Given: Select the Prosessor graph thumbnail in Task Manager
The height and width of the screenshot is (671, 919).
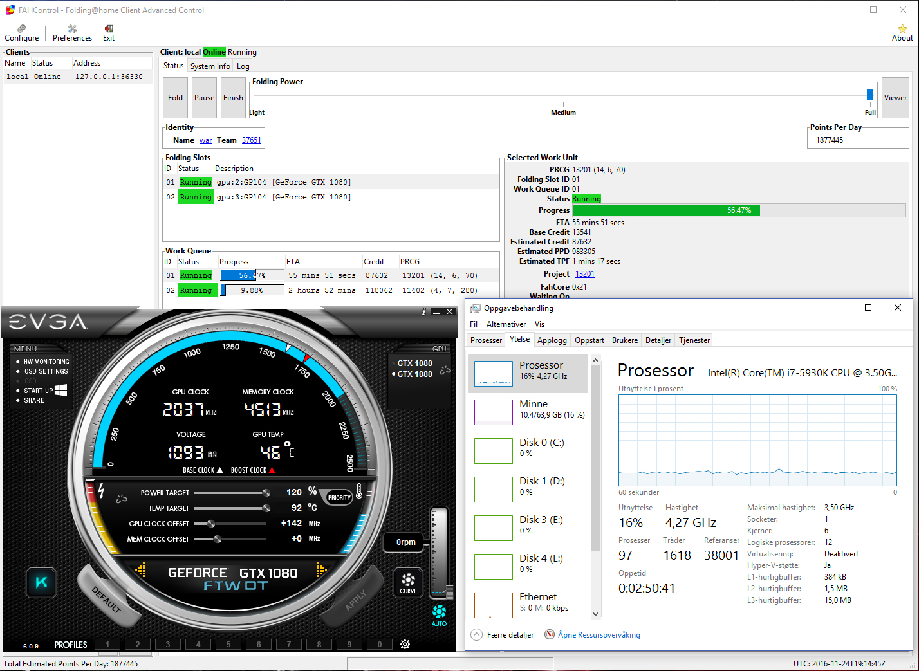Looking at the screenshot, I should coord(494,373).
